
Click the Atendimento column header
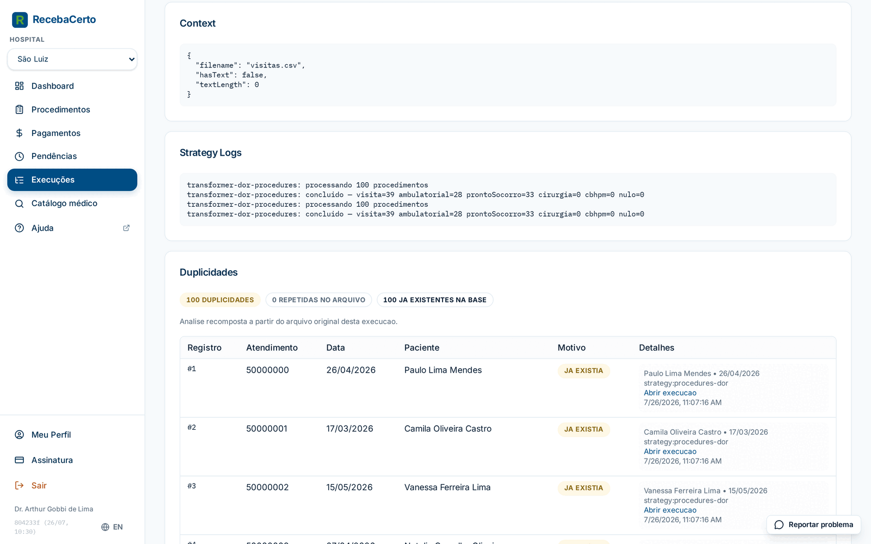pos(272,348)
